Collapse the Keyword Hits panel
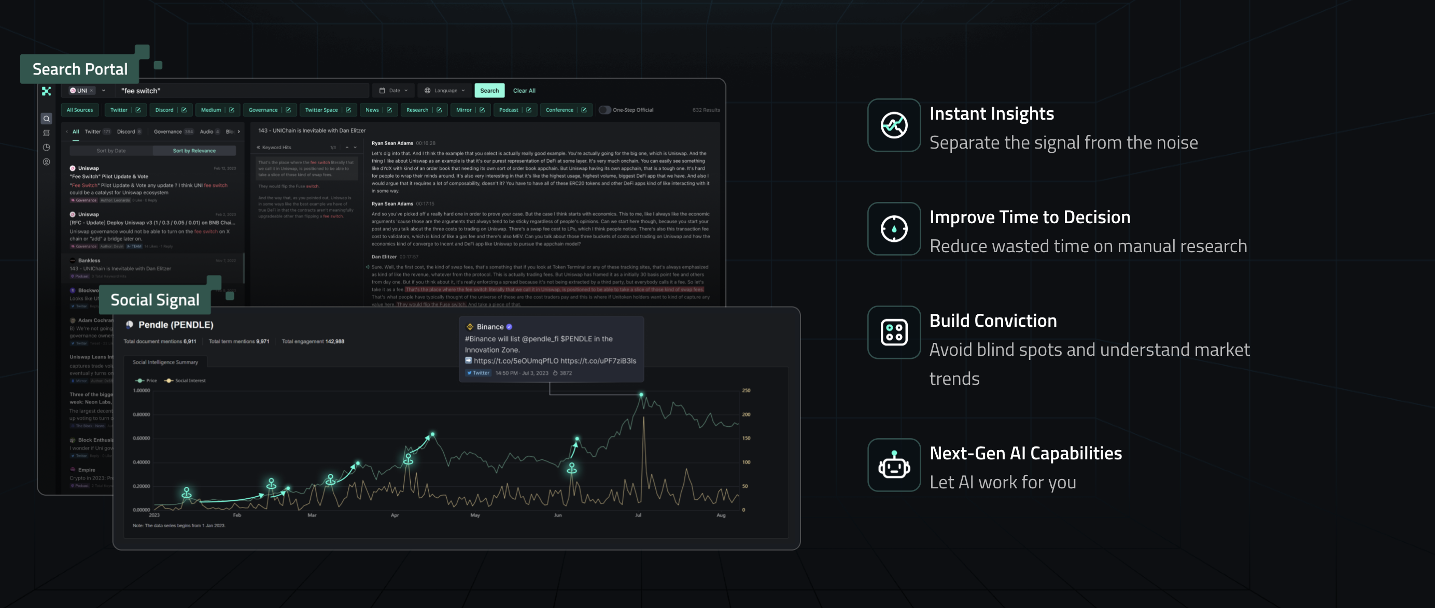The height and width of the screenshot is (608, 1435). 259,148
